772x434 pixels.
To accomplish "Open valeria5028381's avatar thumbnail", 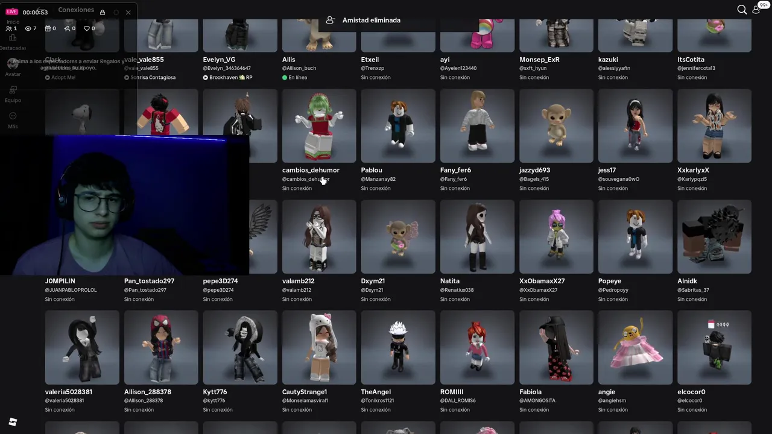I will click(x=82, y=347).
